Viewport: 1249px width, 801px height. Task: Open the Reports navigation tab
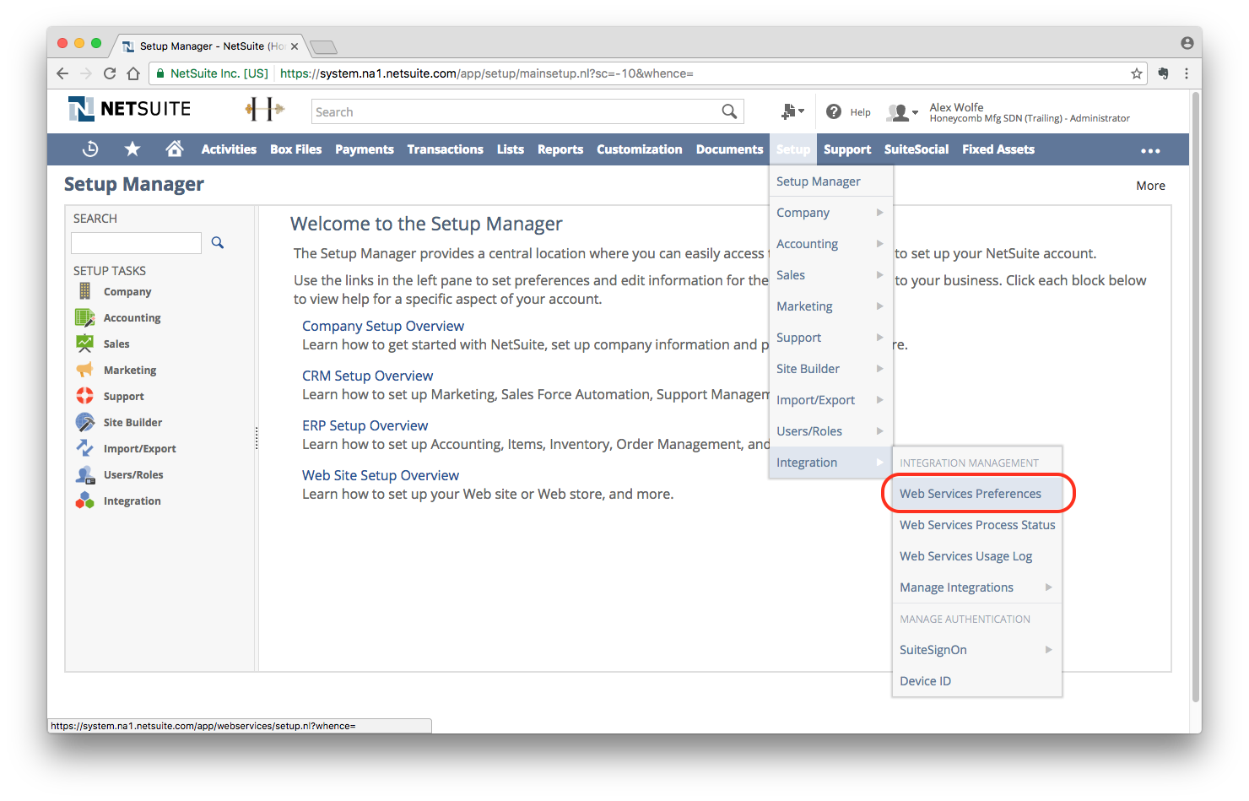[x=560, y=149]
